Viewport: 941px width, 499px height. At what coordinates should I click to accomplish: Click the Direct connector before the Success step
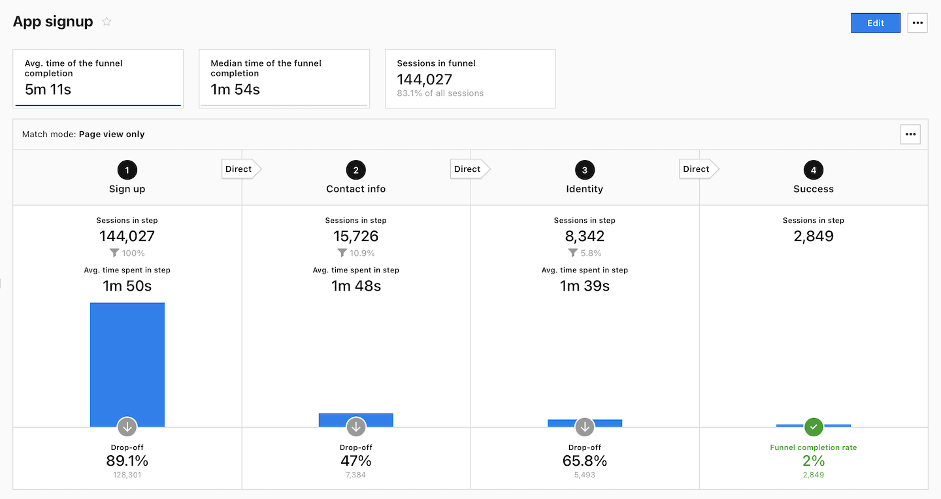697,169
